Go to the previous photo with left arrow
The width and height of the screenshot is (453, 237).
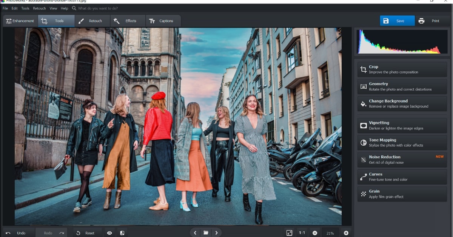[195, 233]
